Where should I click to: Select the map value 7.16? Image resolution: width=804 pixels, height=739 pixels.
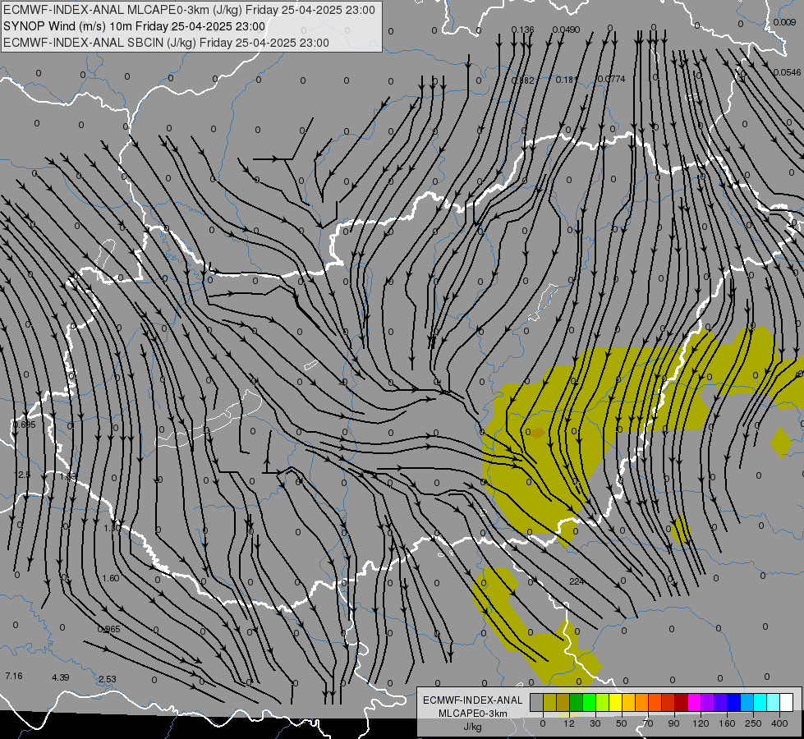tap(14, 676)
